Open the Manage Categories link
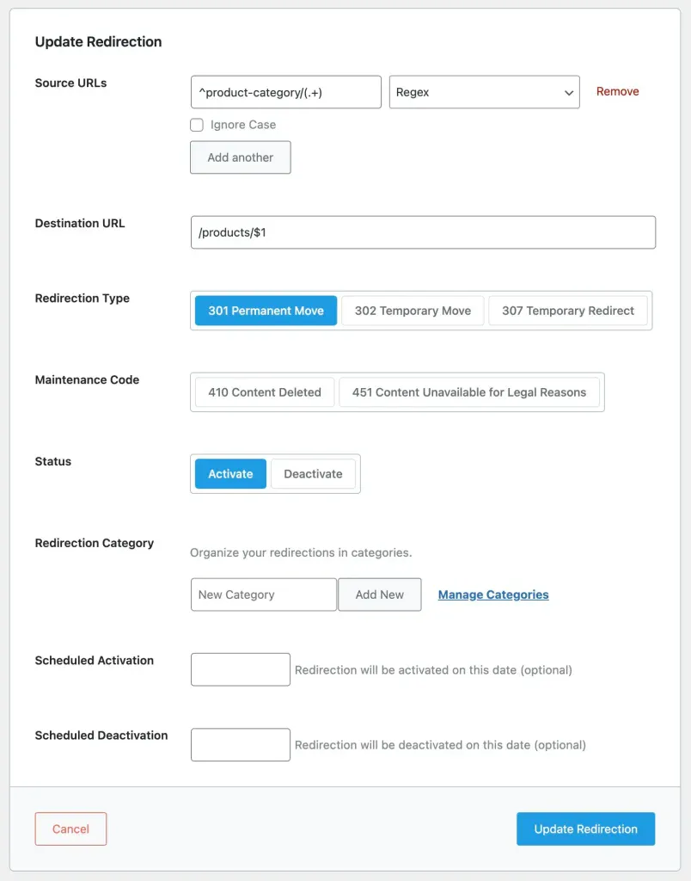691x881 pixels. (493, 595)
